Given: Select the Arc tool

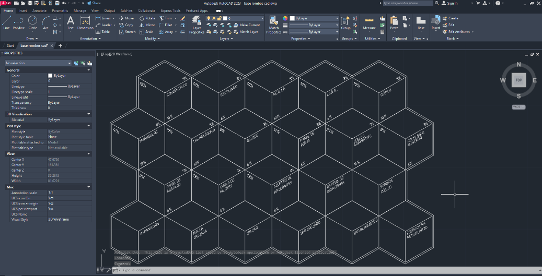Looking at the screenshot, I should pos(45,23).
